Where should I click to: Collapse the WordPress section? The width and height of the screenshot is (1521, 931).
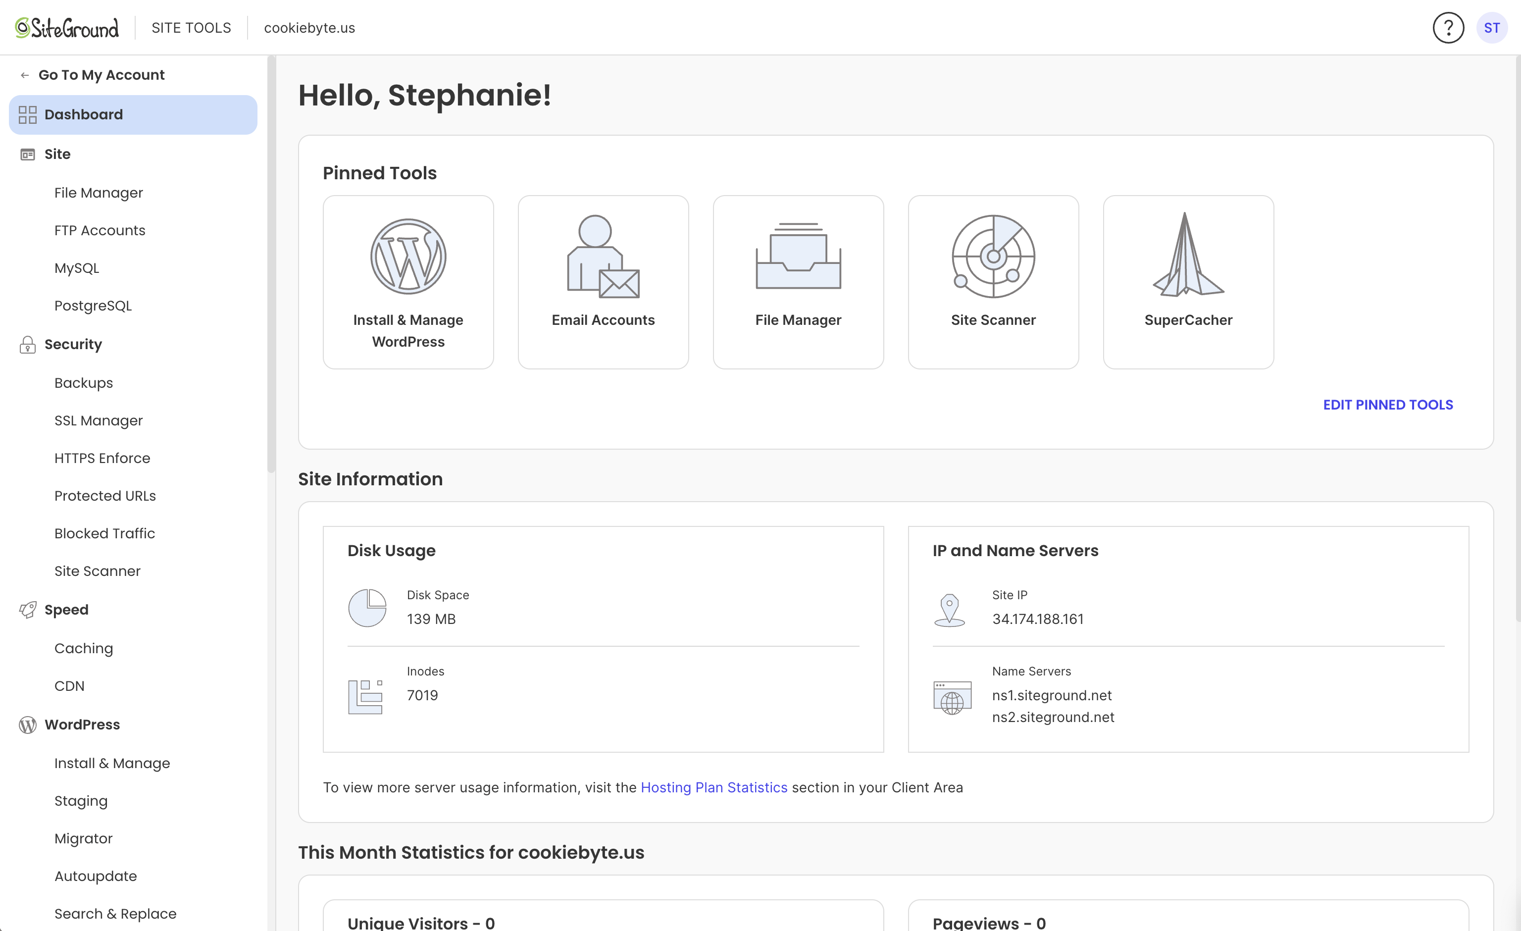(82, 725)
